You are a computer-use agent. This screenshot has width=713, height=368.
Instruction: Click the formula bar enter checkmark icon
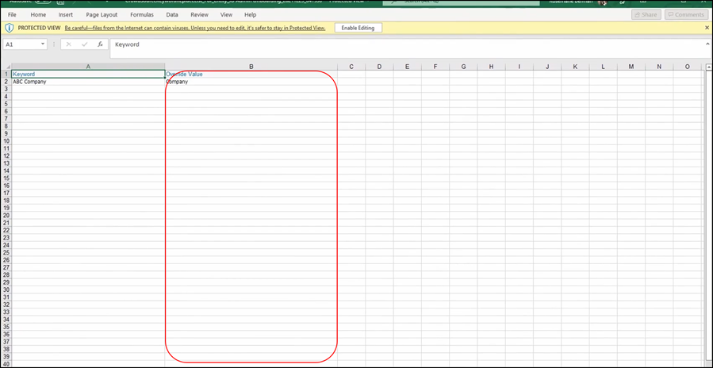[x=84, y=44]
